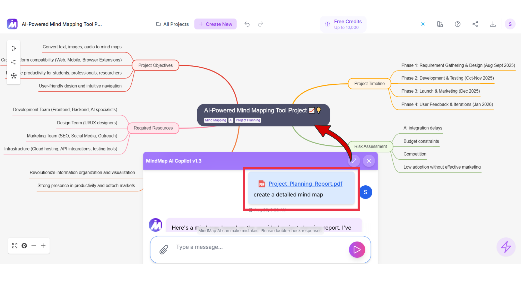Viewport: 521px width, 284px height.
Task: Select the Risk Assessment node
Action: click(370, 146)
